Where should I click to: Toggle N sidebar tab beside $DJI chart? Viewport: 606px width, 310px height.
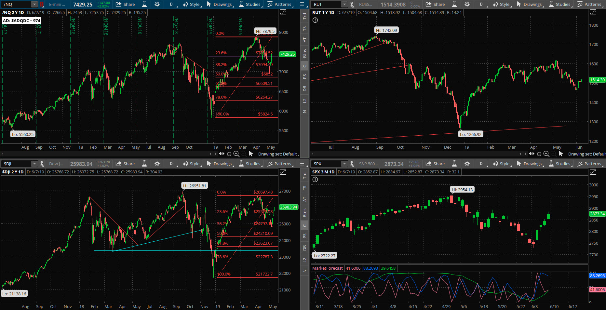pos(304,271)
